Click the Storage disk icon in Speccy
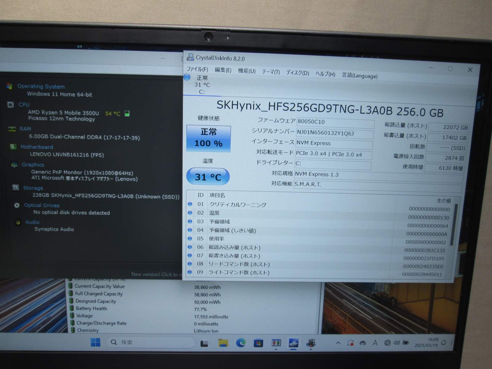 (x=16, y=187)
